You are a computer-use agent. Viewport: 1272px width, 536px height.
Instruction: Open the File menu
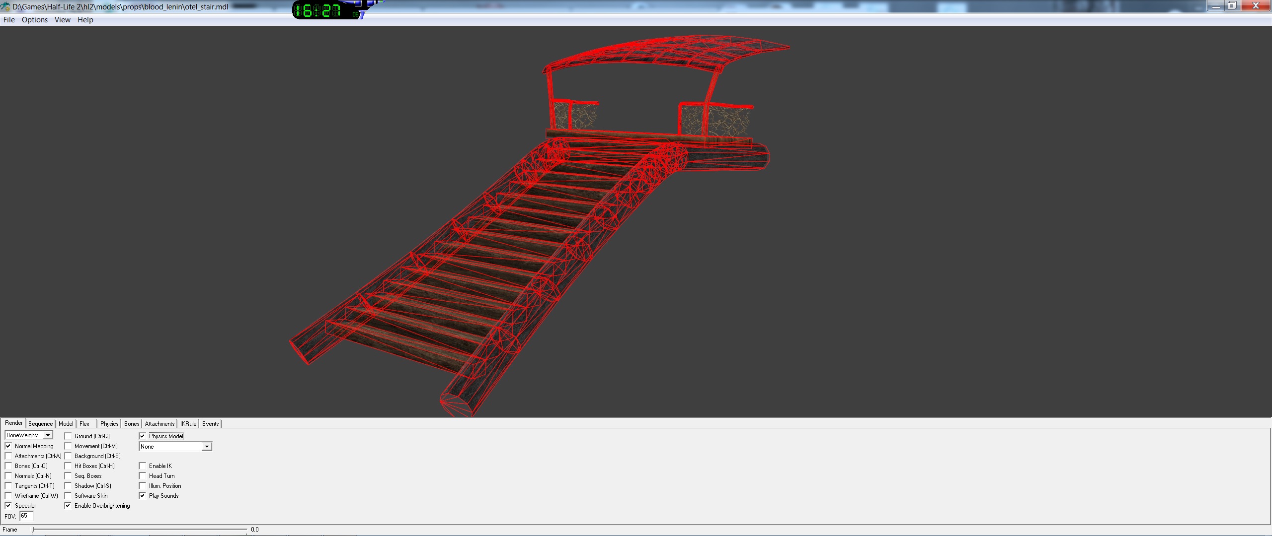pos(9,20)
